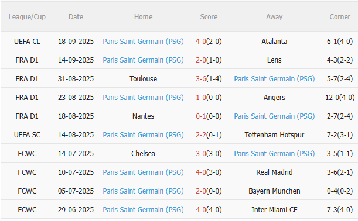The height and width of the screenshot is (221, 358).
Task: Click the Date column header
Action: coord(76,16)
